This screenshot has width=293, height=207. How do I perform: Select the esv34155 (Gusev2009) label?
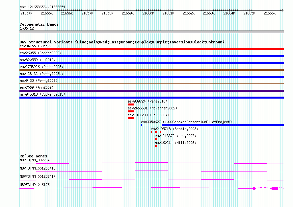pos(40,46)
